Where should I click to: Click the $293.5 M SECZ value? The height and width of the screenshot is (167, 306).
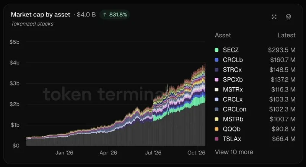coord(282,50)
